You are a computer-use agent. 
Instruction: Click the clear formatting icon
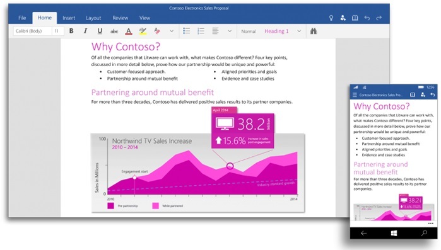[157, 31]
